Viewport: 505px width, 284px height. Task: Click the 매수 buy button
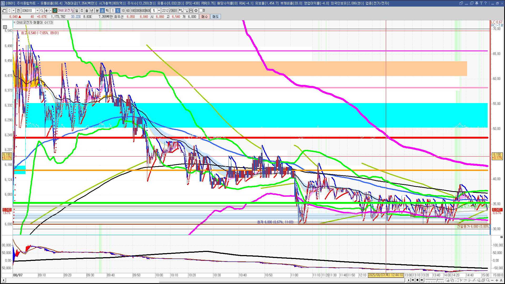coord(205,17)
